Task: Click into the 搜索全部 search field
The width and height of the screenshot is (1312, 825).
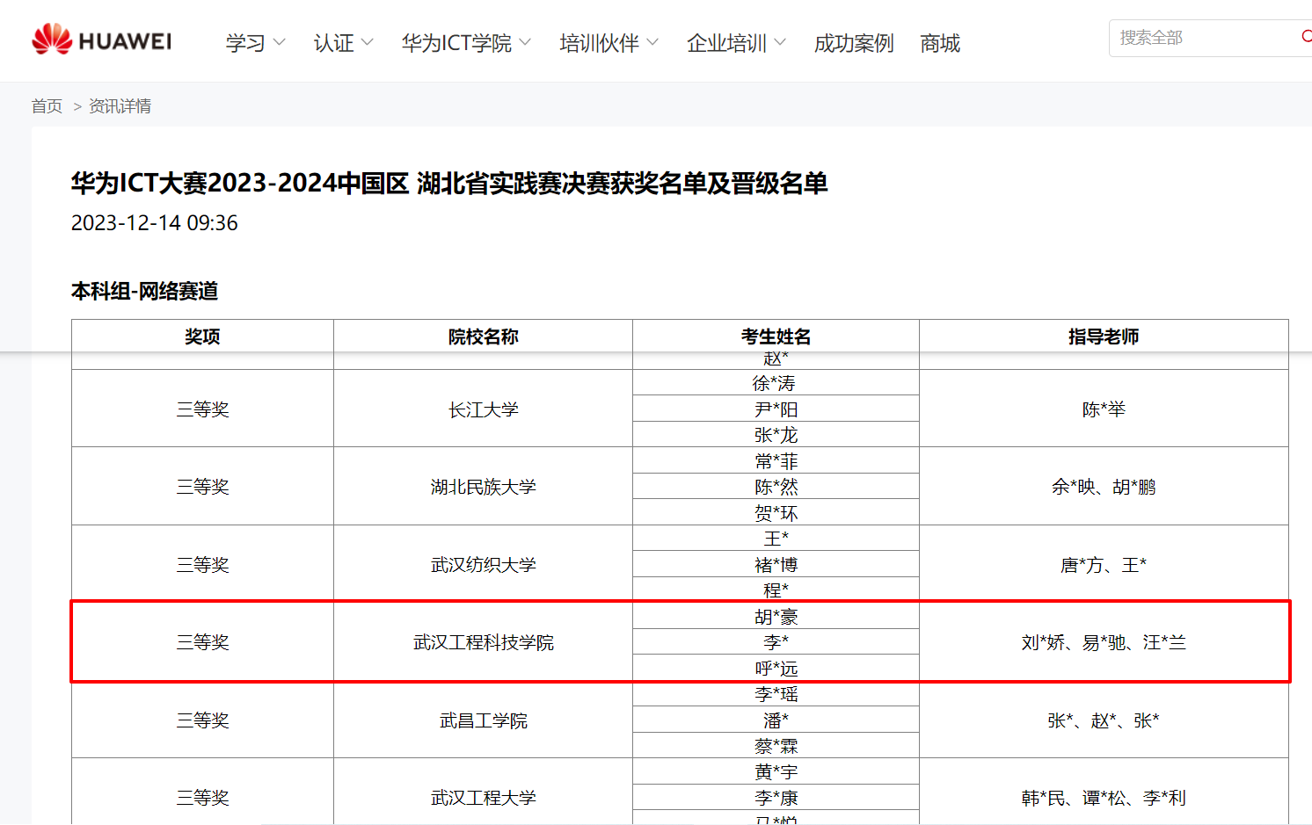Action: (1200, 38)
